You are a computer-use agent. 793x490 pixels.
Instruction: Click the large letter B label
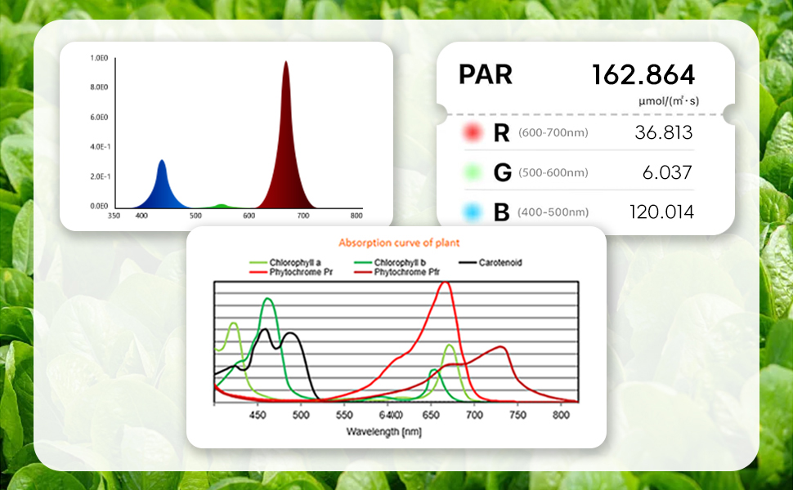click(501, 212)
